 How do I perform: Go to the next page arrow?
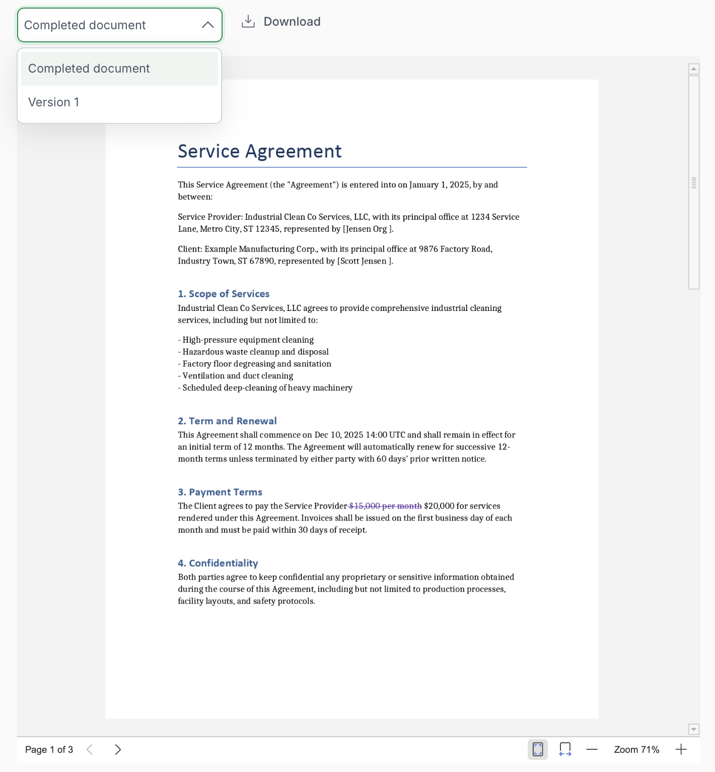point(118,749)
